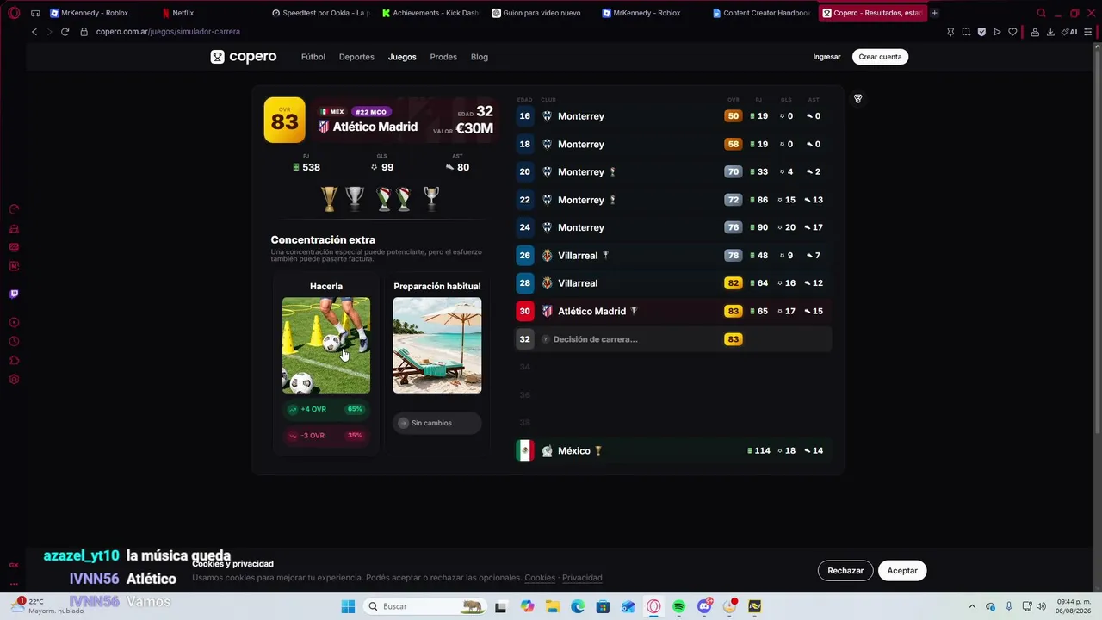Viewport: 1102px width, 620px height.
Task: Show hidden system tray icons
Action: tap(972, 606)
